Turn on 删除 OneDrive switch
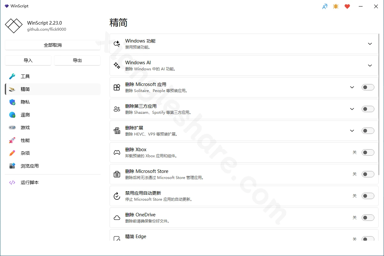Image resolution: width=384 pixels, height=256 pixels. coord(368,218)
